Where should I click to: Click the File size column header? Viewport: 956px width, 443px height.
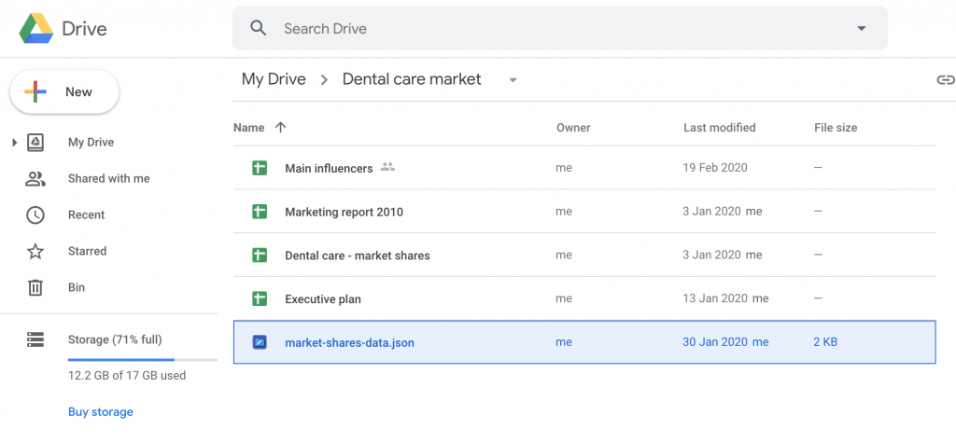(x=836, y=128)
